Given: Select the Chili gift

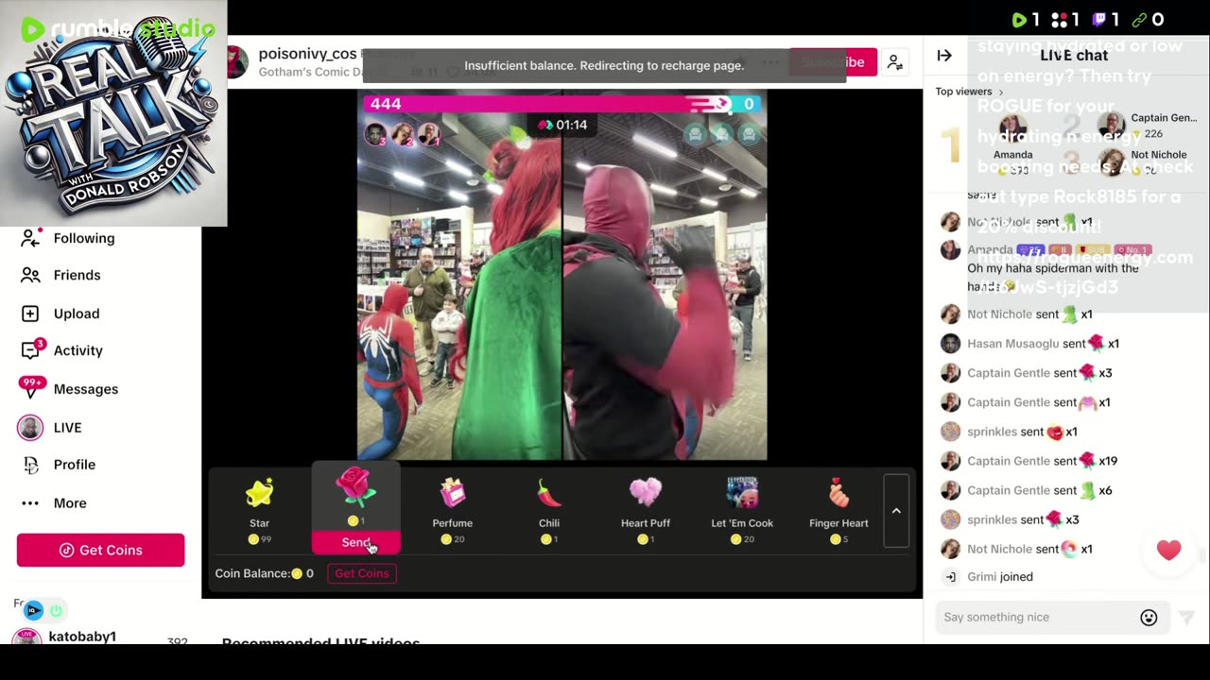Looking at the screenshot, I should [x=549, y=511].
